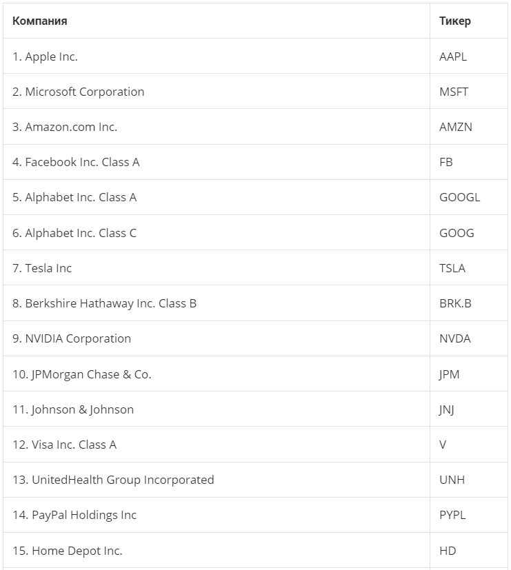Image resolution: width=511 pixels, height=570 pixels.
Task: Select the Johnson & Johnson row
Action: pos(73,409)
